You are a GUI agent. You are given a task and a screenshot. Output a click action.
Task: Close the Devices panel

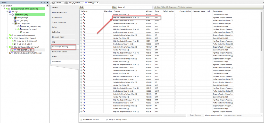pyautogui.click(x=47, y=3)
